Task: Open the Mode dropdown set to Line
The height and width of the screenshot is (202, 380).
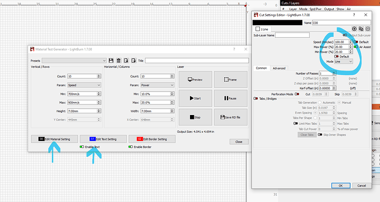Action: pos(344,62)
